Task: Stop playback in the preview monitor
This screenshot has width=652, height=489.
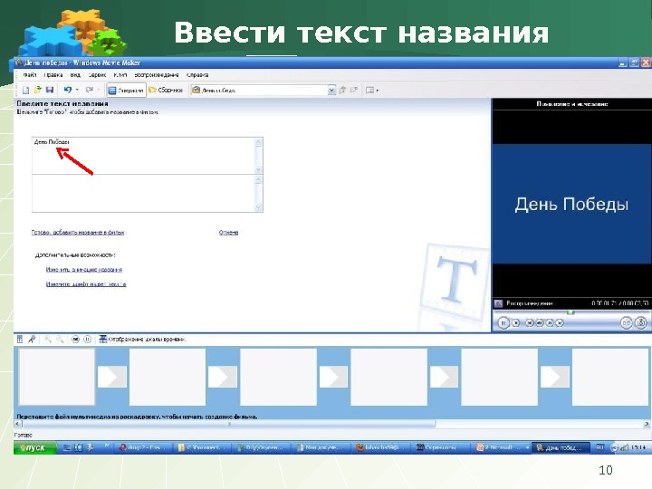Action: click(x=516, y=322)
